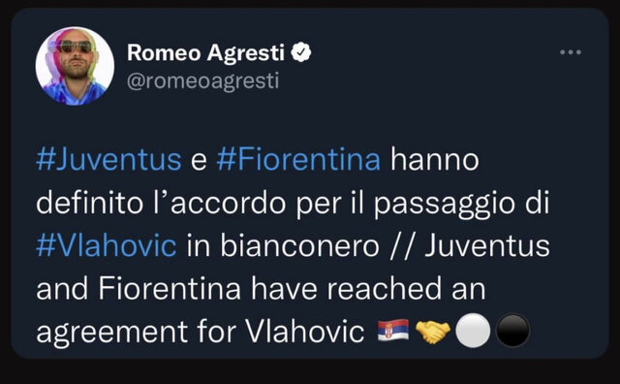Click the handshake emoji

tap(433, 331)
